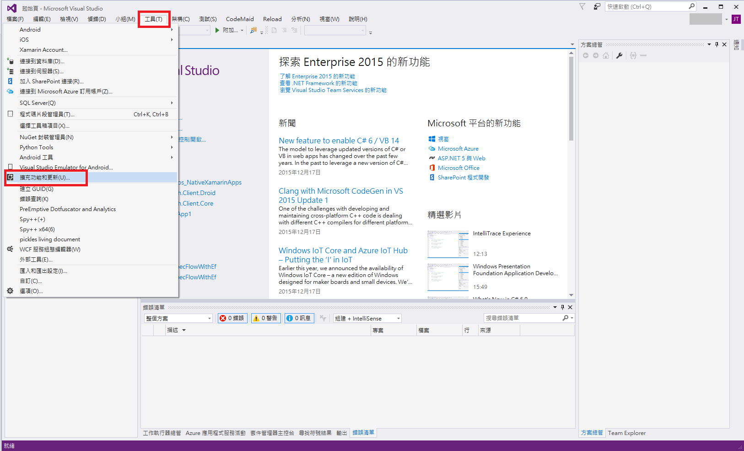Click the Visual Studio logo in title bar
The width and height of the screenshot is (744, 451).
12,8
